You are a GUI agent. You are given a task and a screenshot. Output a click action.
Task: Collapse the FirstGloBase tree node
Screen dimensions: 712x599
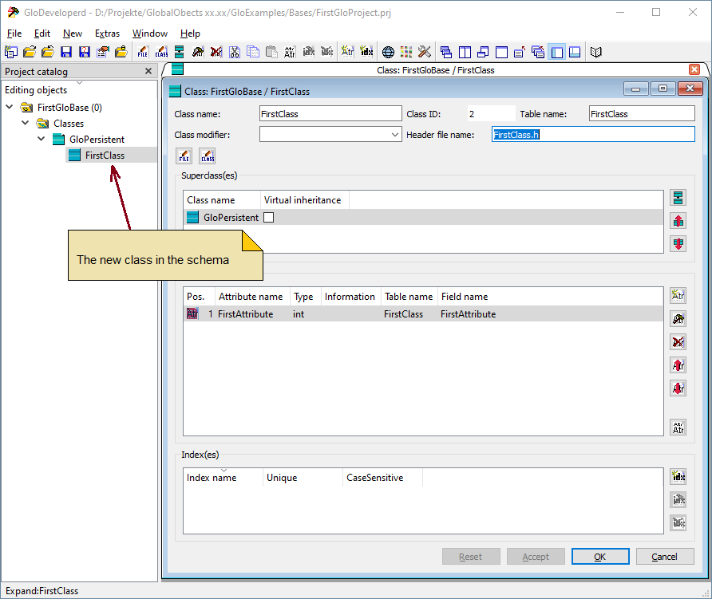pyautogui.click(x=10, y=107)
